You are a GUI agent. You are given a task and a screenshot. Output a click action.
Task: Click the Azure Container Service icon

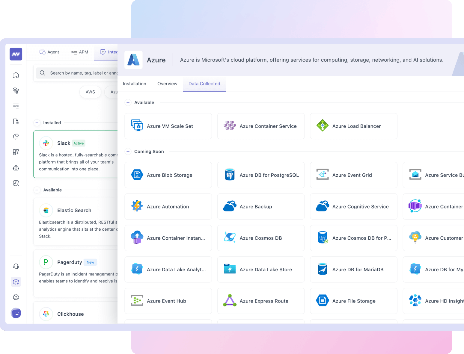[x=230, y=125]
